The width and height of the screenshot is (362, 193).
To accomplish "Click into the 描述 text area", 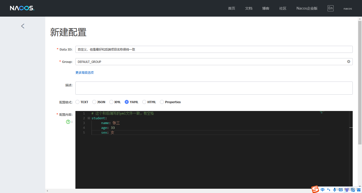I will [214, 88].
